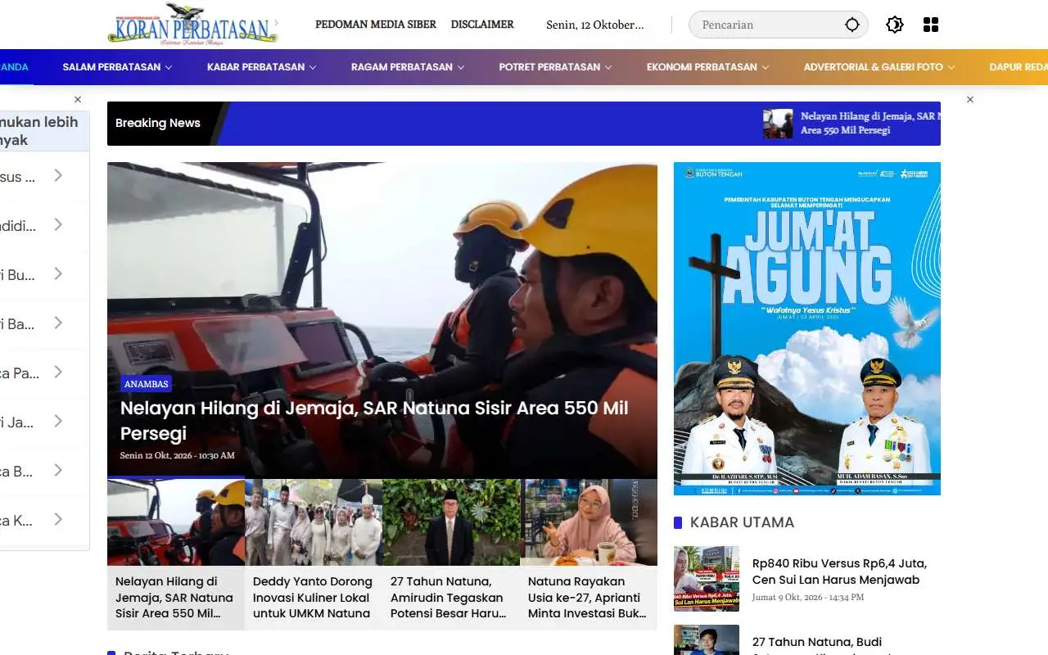
Task: Select Natuna Rayakan Usia ke-27 slide
Action: [x=589, y=554]
